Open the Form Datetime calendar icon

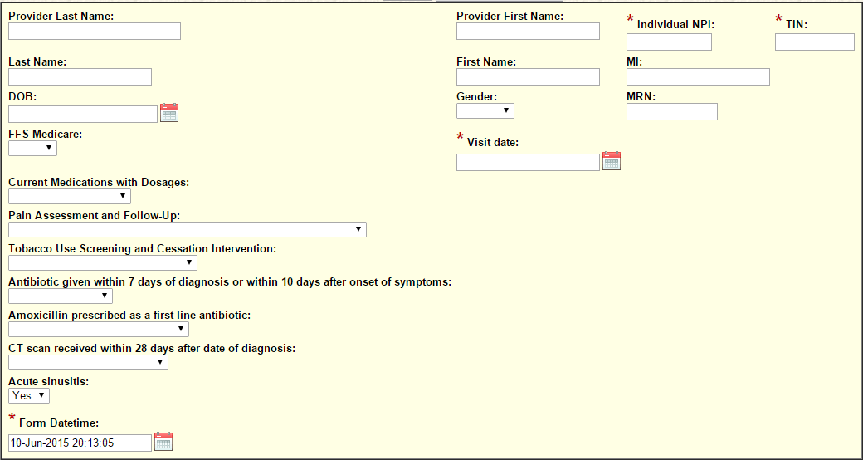[163, 442]
